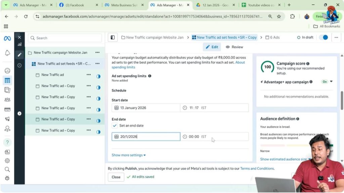
Task: Open the help question mark icon
Action: pyautogui.click(x=7, y=142)
